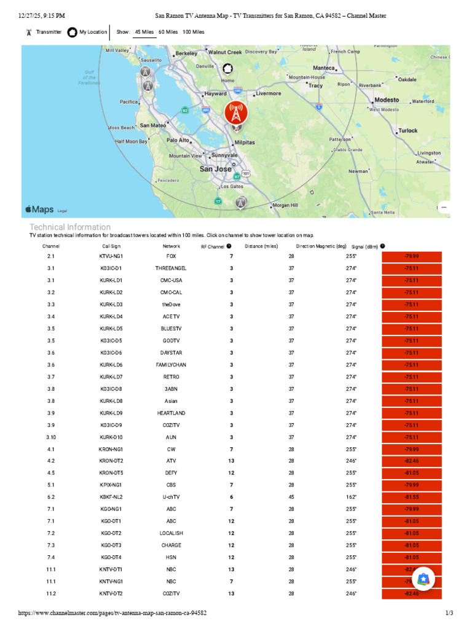The image size is (472, 629).
Task: Click the CHARGE network cell
Action: [171, 545]
